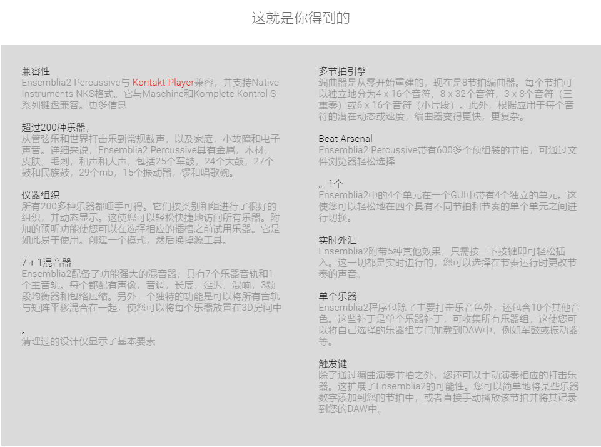
Task: Click the line starting 所有200多种乐器都唾手可得
Action: click(x=149, y=206)
